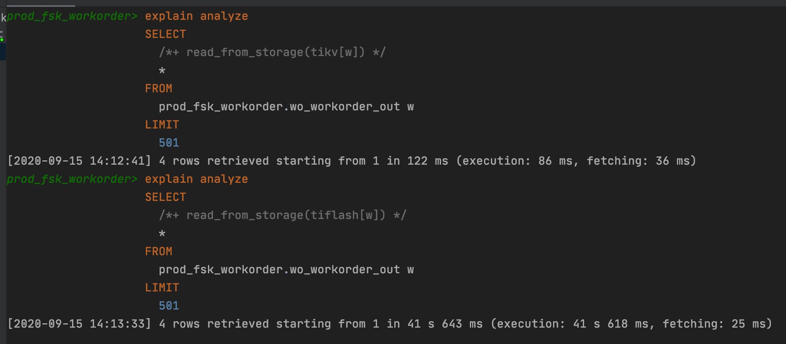Click the SELECT keyword in the tiflash query

[x=165, y=197]
